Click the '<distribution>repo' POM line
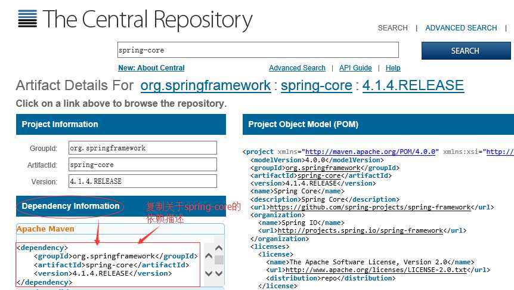Viewport: 514px width, 290px height. (x=331, y=278)
